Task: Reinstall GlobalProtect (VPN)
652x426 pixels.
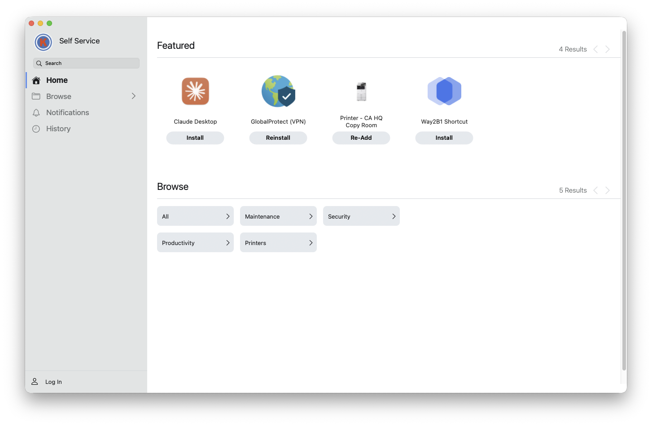Action: coord(278,138)
